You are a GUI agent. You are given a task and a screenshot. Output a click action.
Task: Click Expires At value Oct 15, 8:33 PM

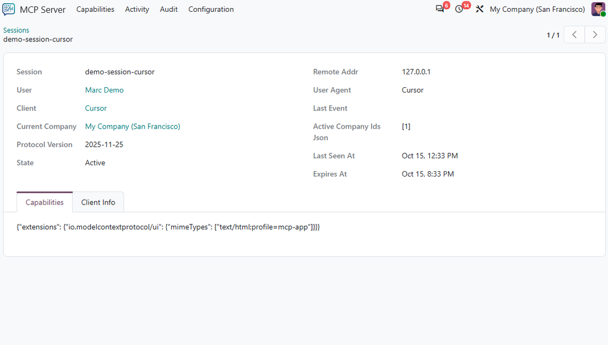point(428,174)
